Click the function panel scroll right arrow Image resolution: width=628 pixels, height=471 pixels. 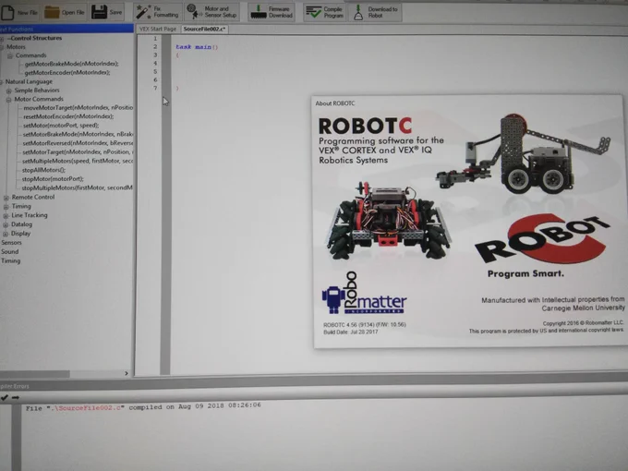(127, 373)
